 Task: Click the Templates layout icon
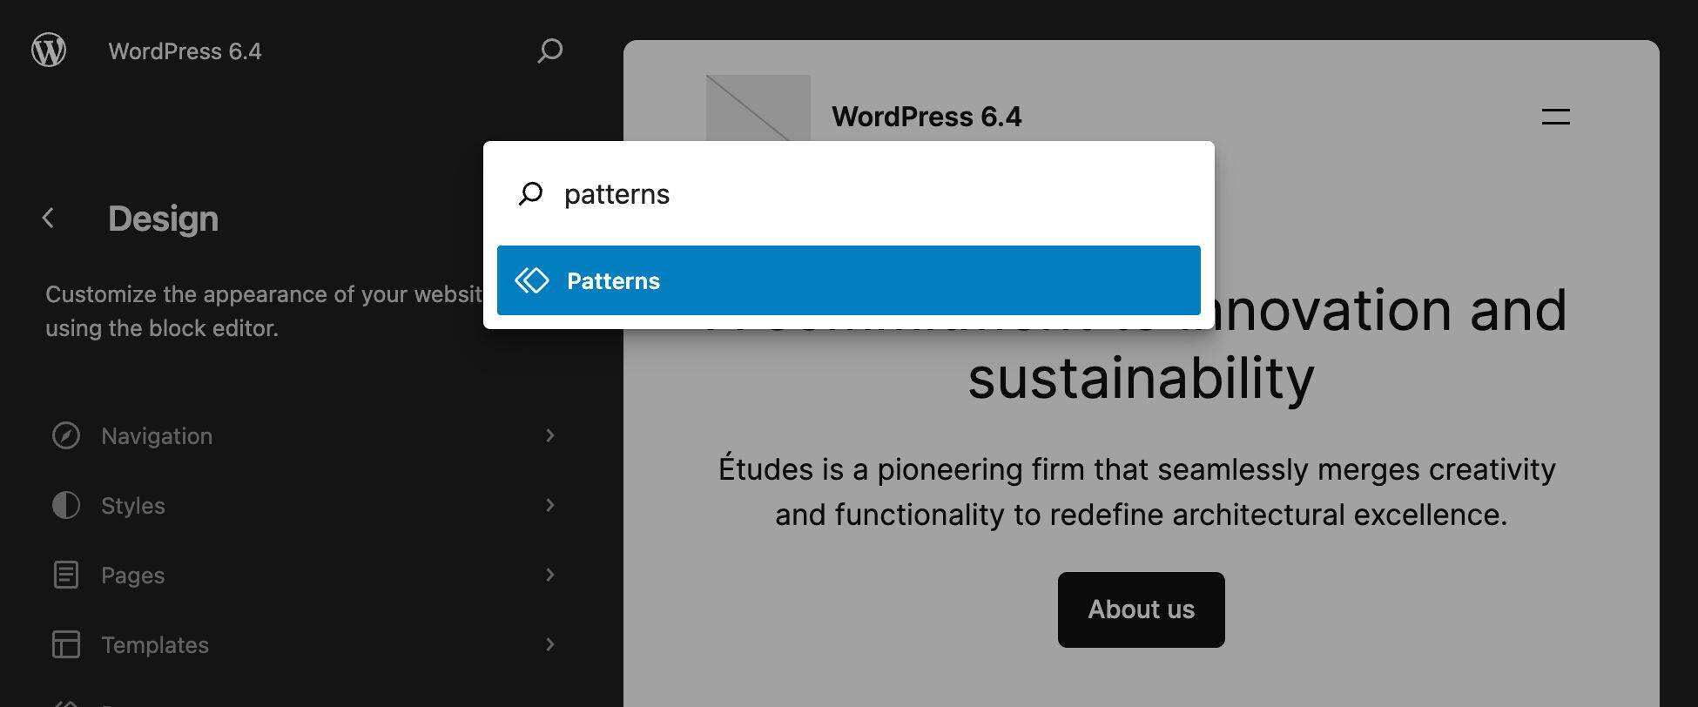pos(66,644)
